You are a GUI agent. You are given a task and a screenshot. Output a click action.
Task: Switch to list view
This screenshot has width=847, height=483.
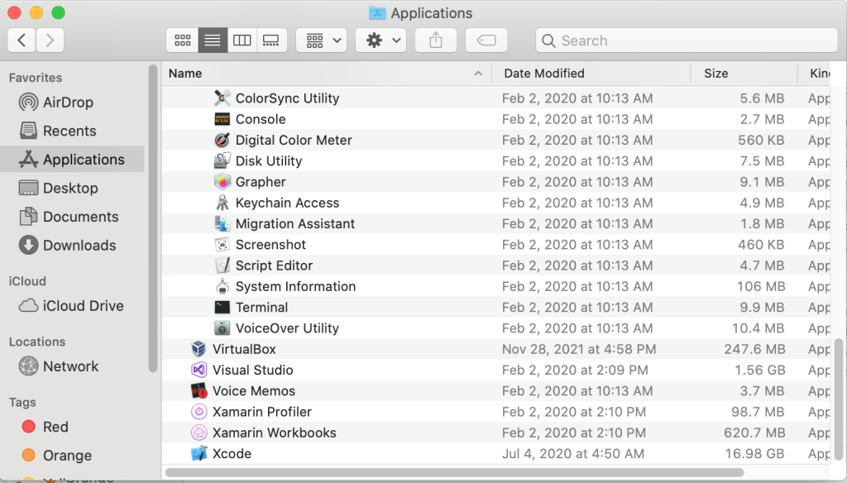(213, 40)
